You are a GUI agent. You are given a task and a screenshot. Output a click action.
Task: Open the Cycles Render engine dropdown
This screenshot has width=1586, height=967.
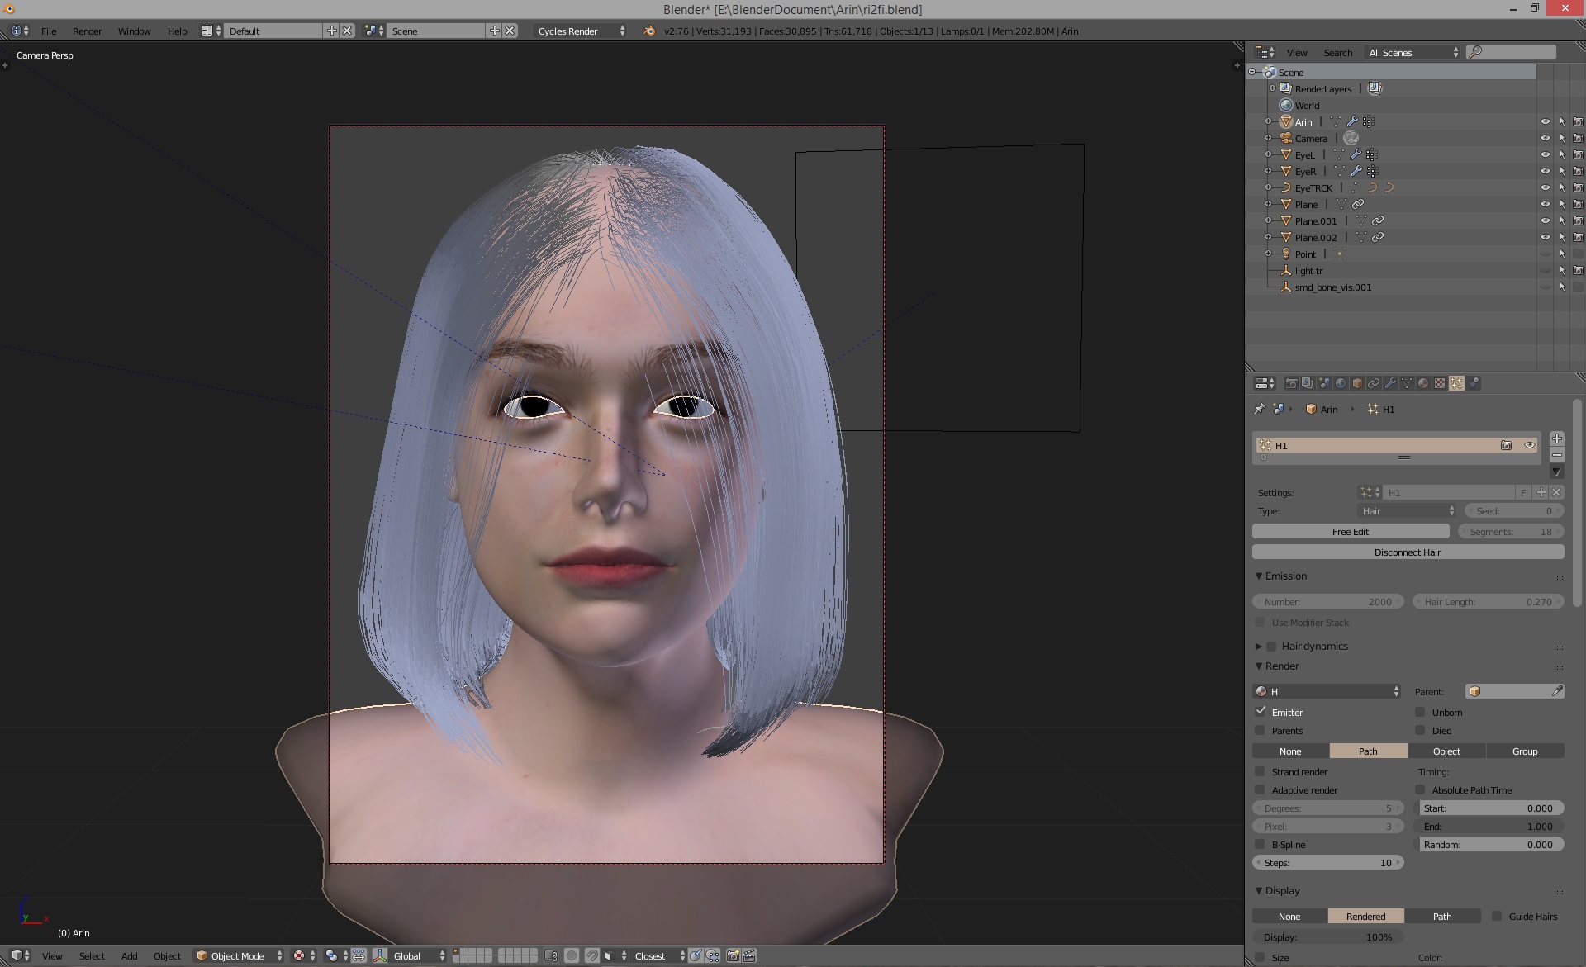[582, 31]
